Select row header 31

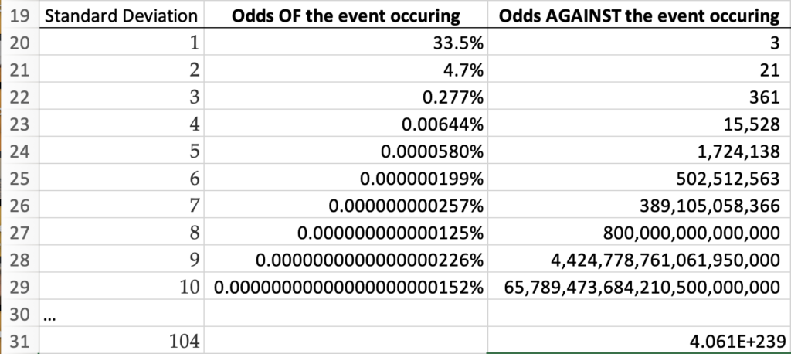click(x=19, y=342)
